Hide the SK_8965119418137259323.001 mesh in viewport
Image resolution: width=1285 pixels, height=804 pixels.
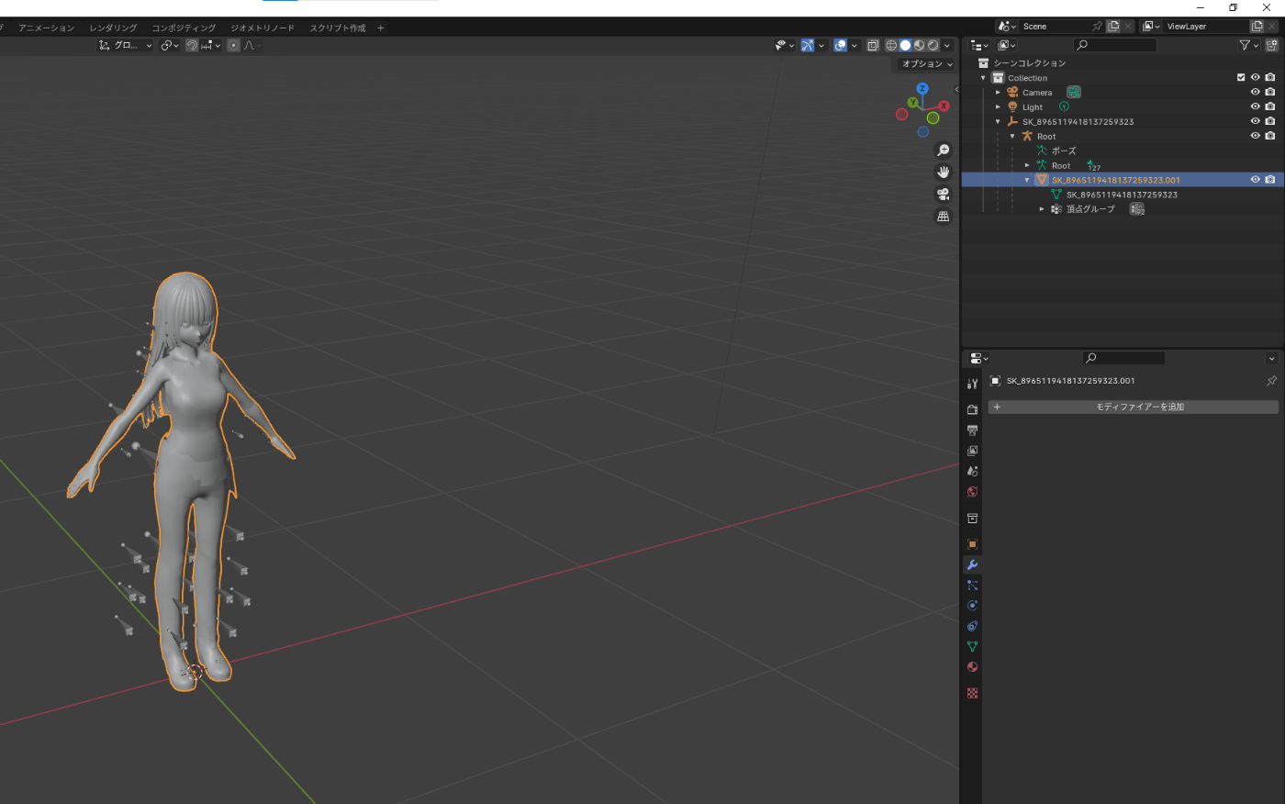1256,180
